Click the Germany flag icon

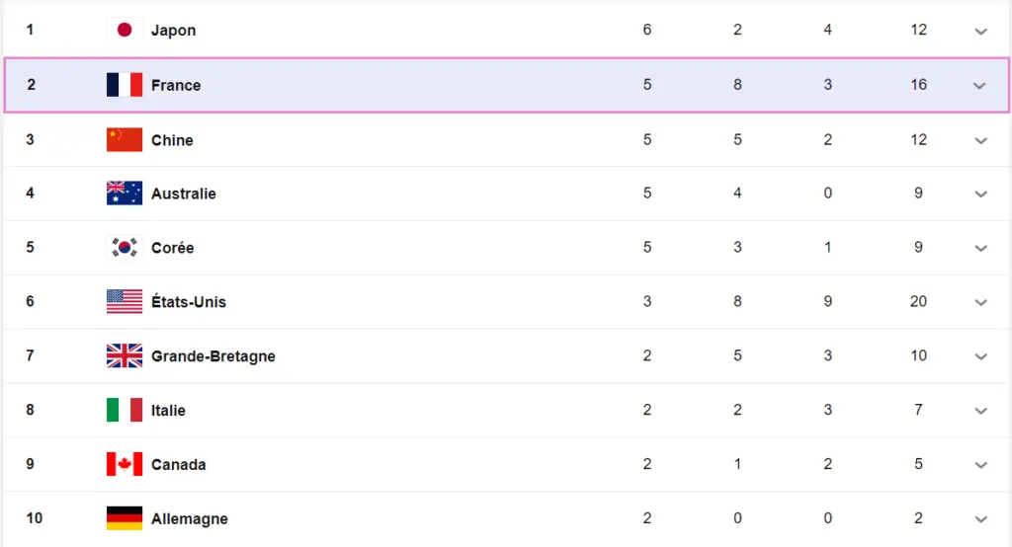click(125, 518)
